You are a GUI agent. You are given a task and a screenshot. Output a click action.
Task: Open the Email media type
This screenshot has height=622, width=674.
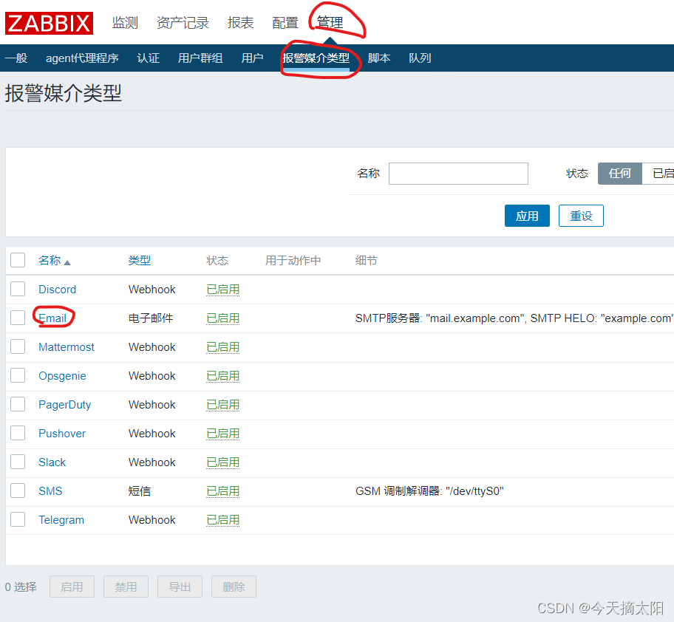52,318
